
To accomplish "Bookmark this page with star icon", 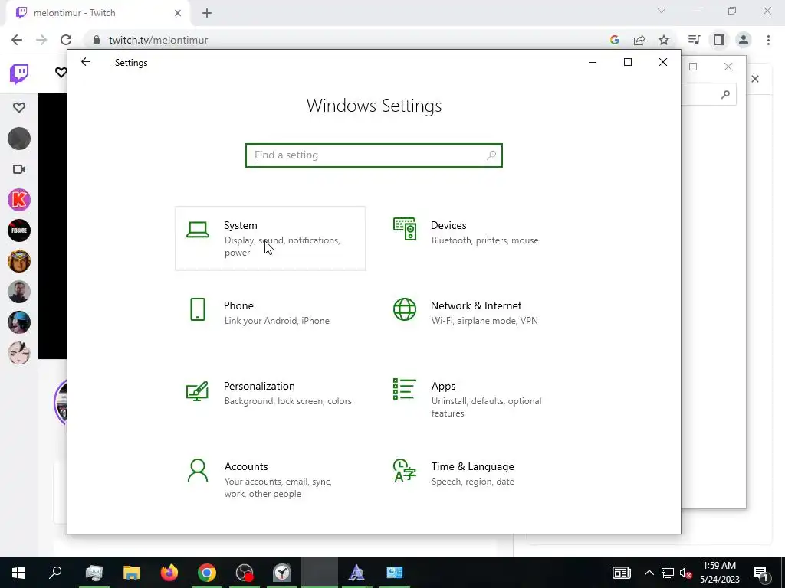I will (664, 40).
